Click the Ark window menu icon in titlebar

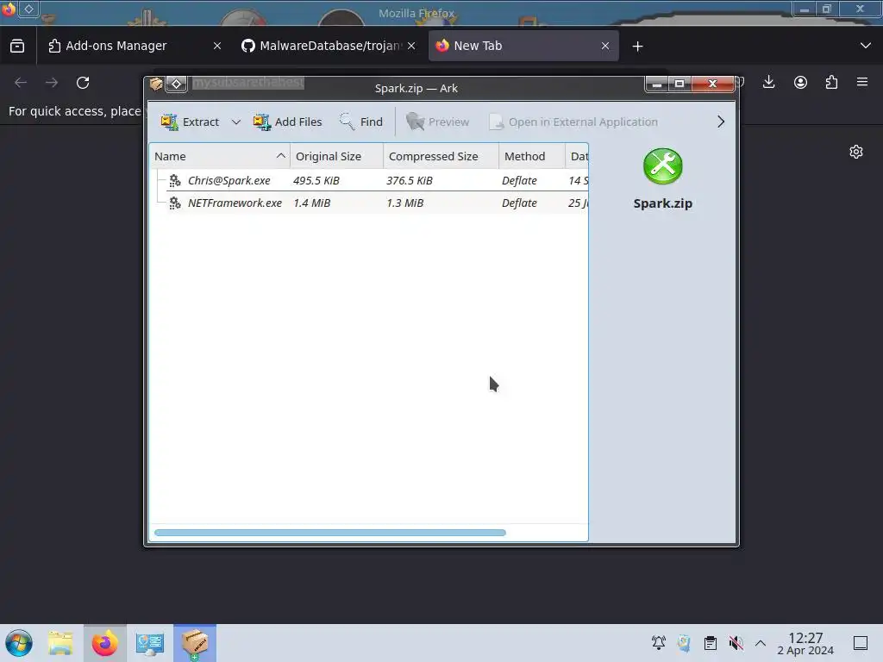pos(156,84)
